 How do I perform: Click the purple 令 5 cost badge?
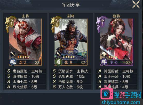click(102, 23)
